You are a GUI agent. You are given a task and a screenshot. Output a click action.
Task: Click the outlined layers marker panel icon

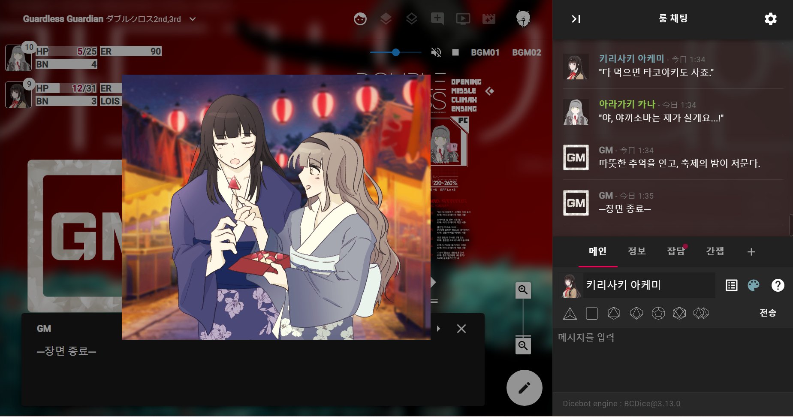point(412,19)
